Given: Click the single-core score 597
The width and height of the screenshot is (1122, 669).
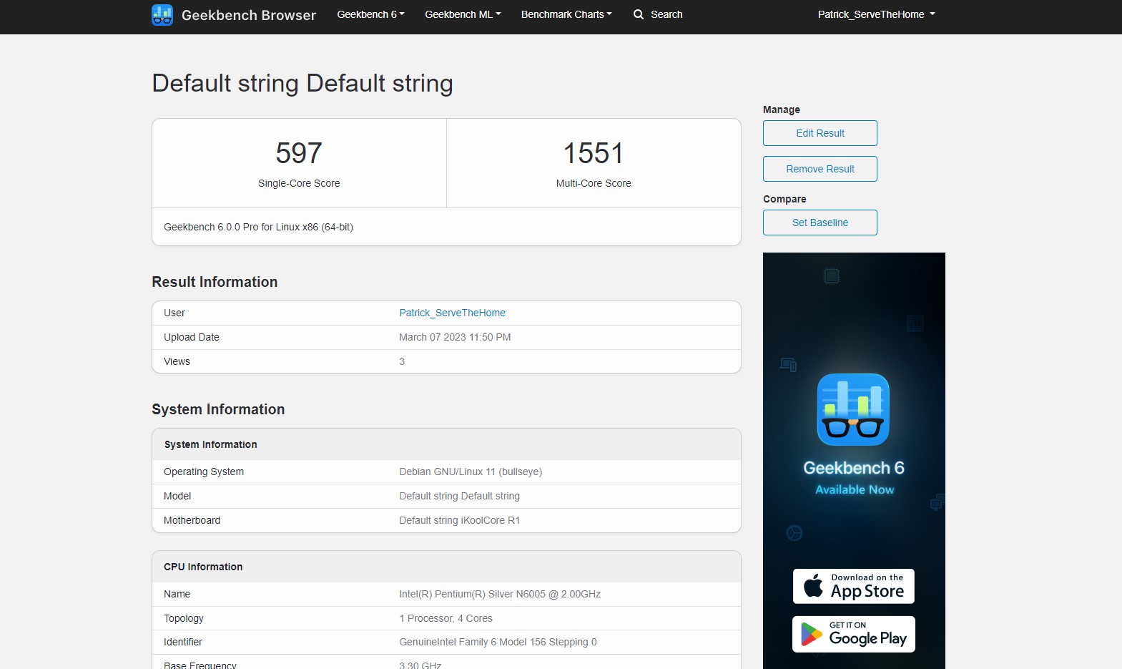Looking at the screenshot, I should point(299,153).
